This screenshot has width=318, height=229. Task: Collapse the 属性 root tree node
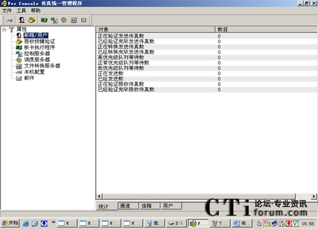[4, 29]
